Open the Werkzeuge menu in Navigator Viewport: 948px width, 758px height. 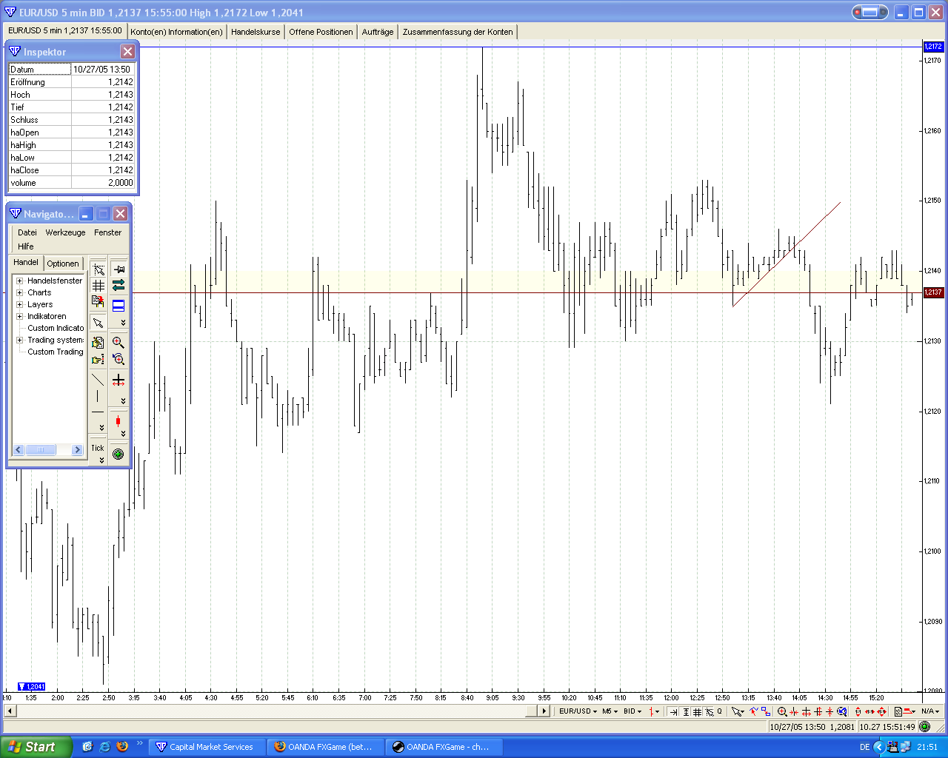click(65, 232)
